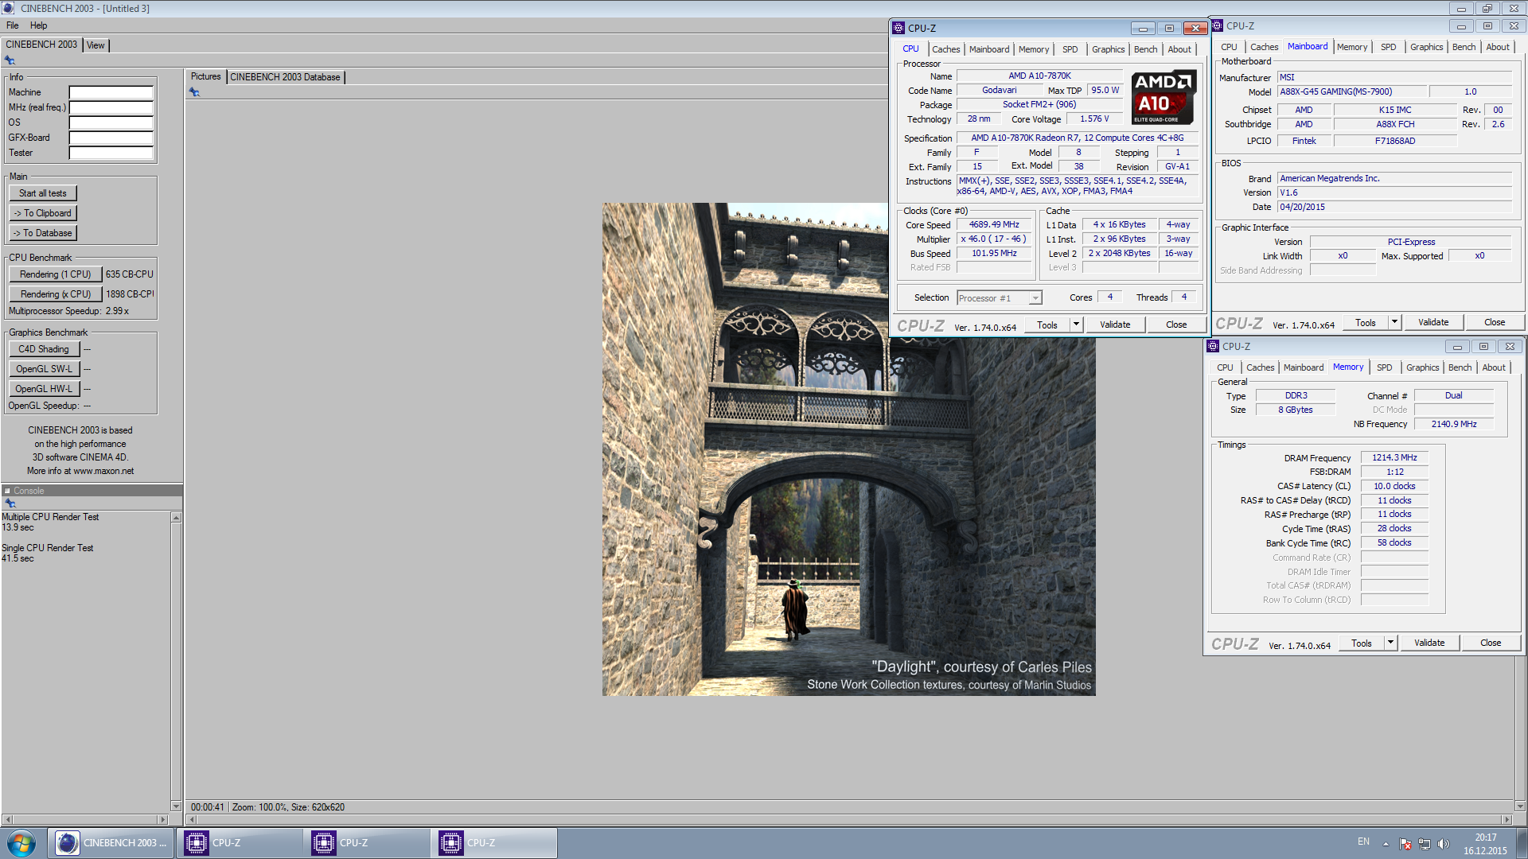Image resolution: width=1528 pixels, height=859 pixels.
Task: Click the rendered Daylight picture
Action: (x=848, y=449)
